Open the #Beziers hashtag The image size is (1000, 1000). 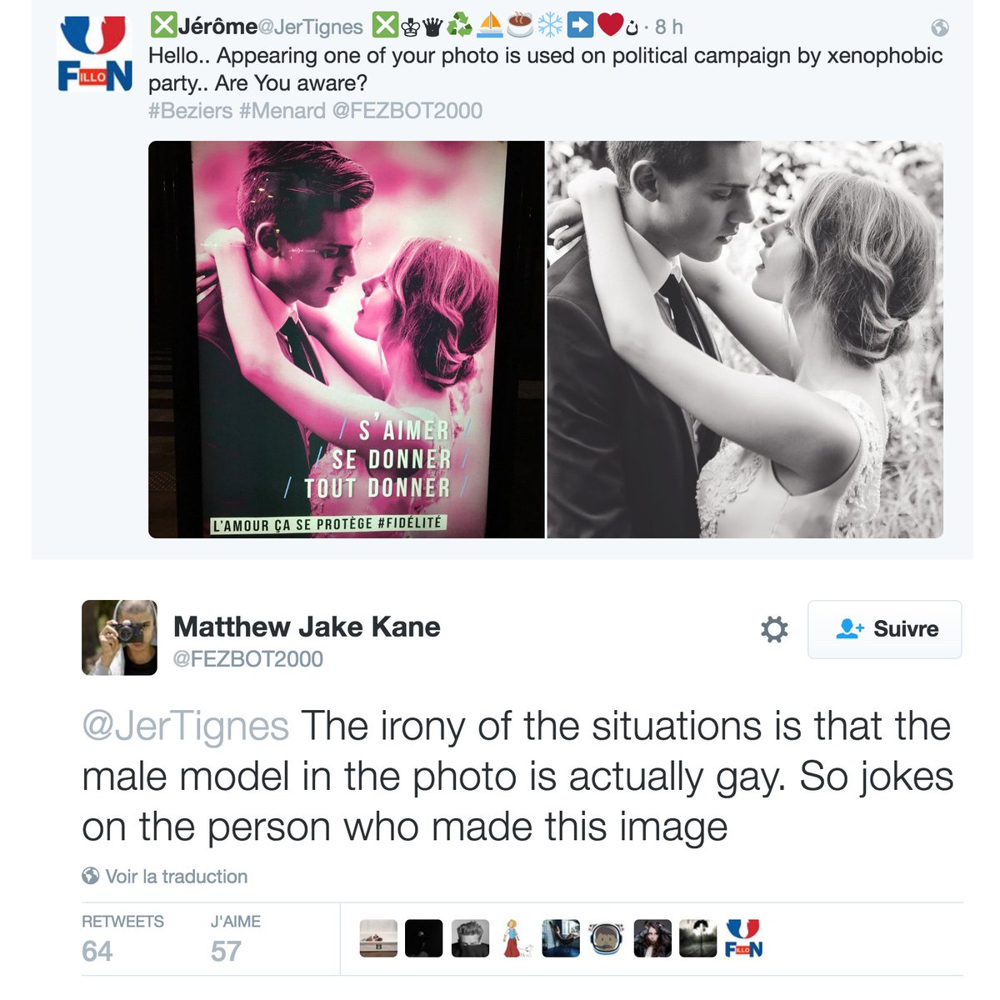pyautogui.click(x=190, y=111)
